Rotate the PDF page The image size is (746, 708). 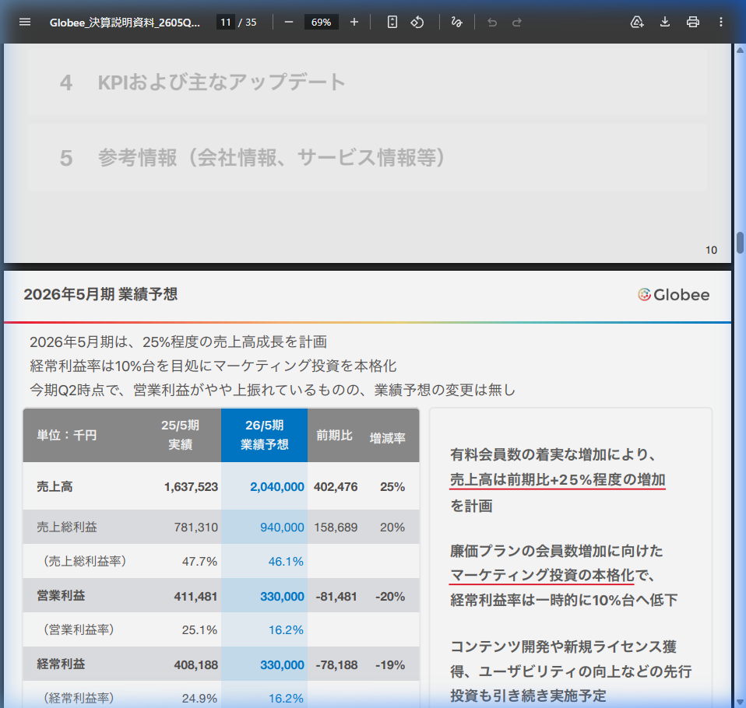[417, 22]
